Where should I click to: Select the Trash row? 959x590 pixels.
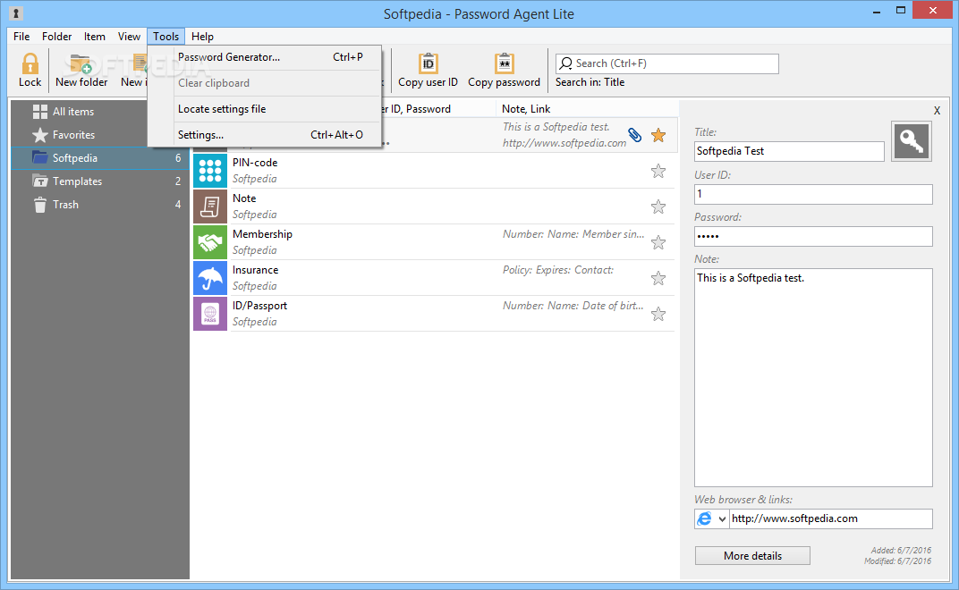[x=100, y=204]
